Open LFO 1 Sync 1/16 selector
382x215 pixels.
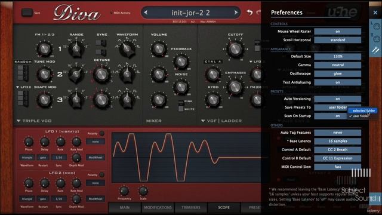click(x=58, y=158)
